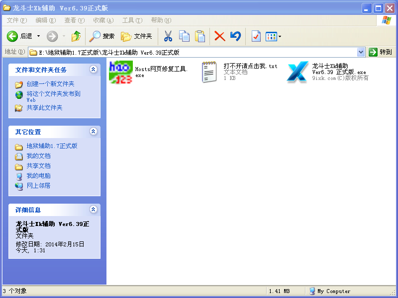Click the My Computer icon in sidebar
This screenshot has height=298, width=398.
point(19,176)
